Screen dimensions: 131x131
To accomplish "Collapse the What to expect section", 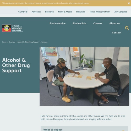I will pyautogui.click(x=123, y=130).
